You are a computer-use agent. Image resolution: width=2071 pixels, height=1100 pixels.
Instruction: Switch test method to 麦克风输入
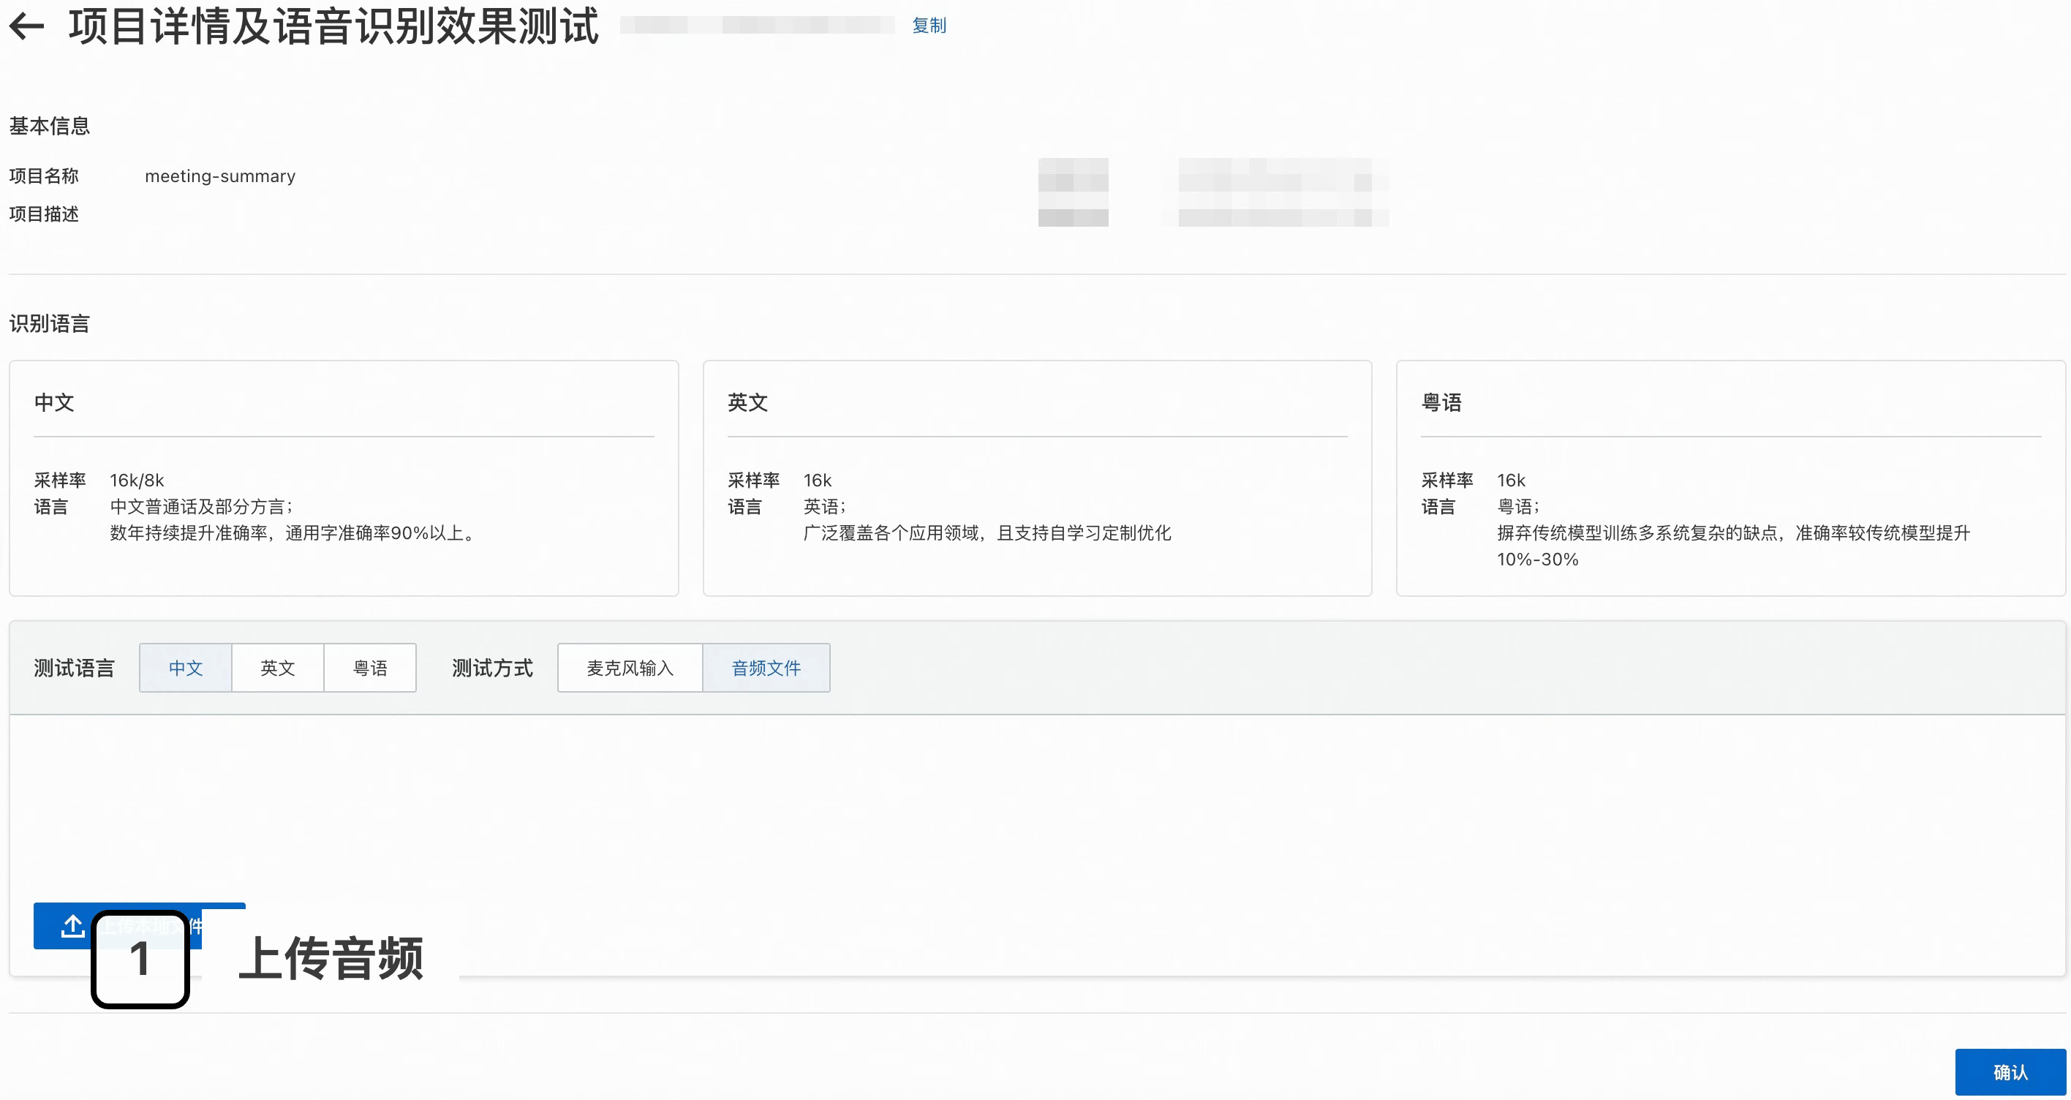point(630,668)
